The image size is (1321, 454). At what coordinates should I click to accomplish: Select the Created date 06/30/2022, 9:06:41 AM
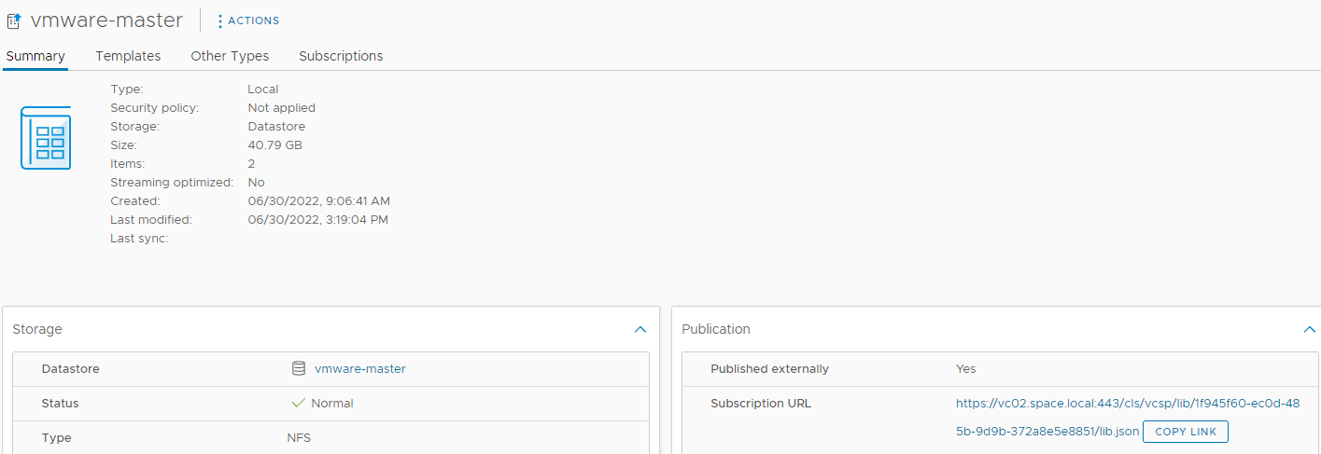coord(319,201)
